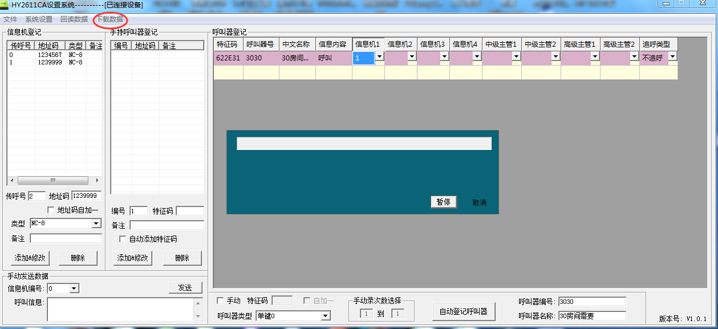The width and height of the screenshot is (718, 329).
Task: Open the 追呼类型 不追呼 dropdown in table
Action: point(672,57)
